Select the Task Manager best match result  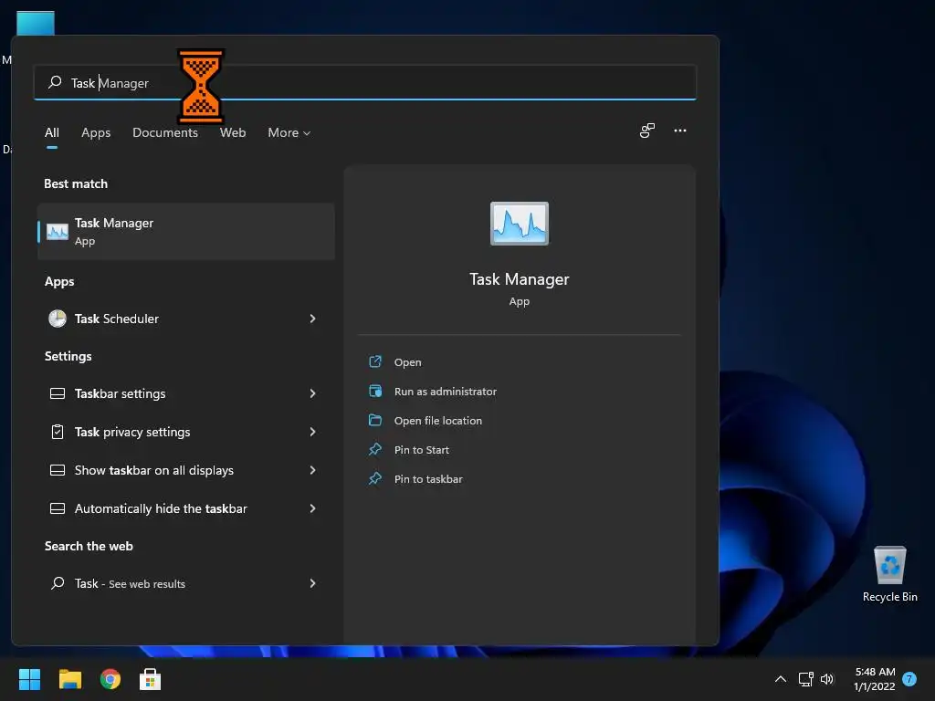tap(186, 231)
